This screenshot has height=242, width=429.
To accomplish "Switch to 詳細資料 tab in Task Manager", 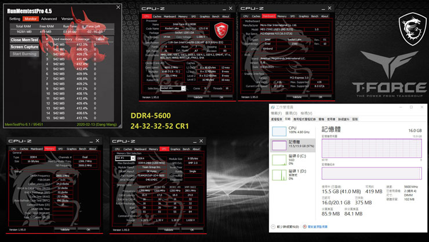I will tap(344, 119).
